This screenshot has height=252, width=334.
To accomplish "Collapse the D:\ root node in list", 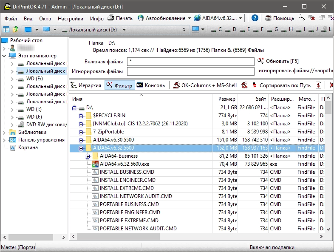I will 74,108.
